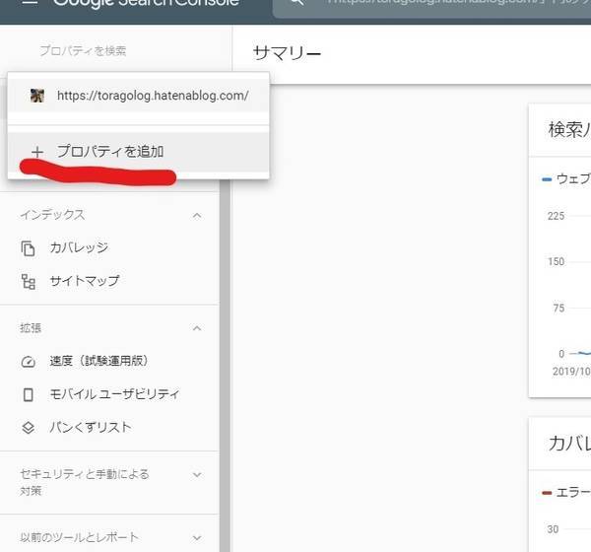
Task: Click the toragolog site favicon
Action: (37, 96)
